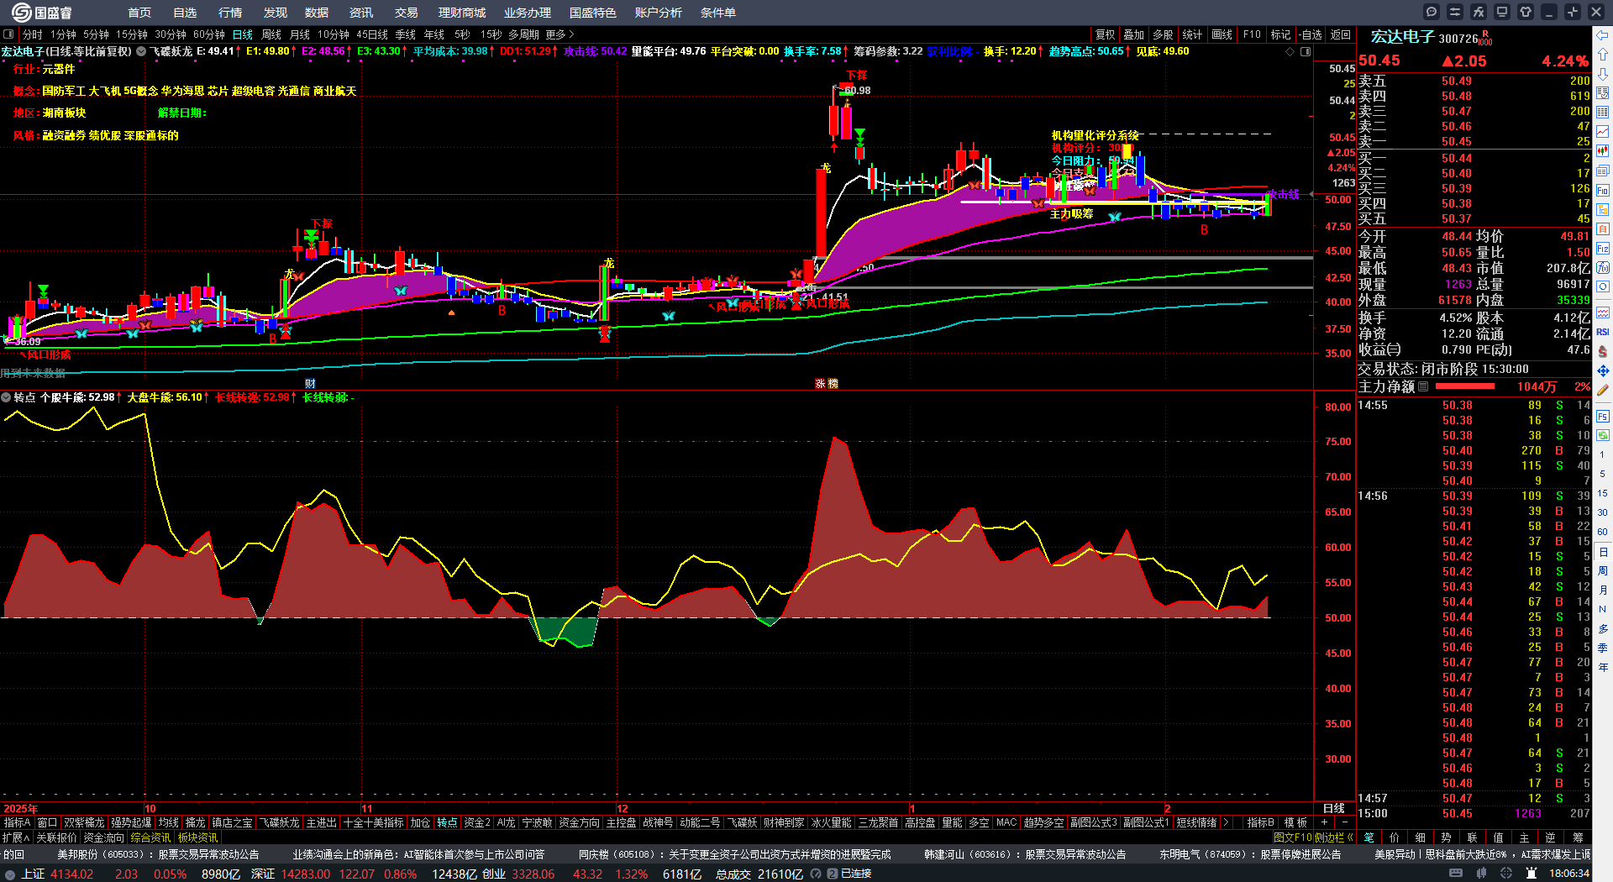Open the F10 company info sidebar icon
This screenshot has width=1613, height=882.
[x=1603, y=190]
